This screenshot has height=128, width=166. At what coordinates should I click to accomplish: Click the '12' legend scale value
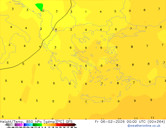pyautogui.click(x=49, y=127)
